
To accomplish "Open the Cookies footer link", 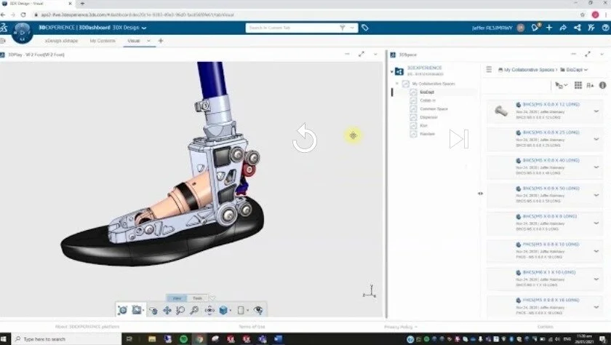I will coord(545,327).
